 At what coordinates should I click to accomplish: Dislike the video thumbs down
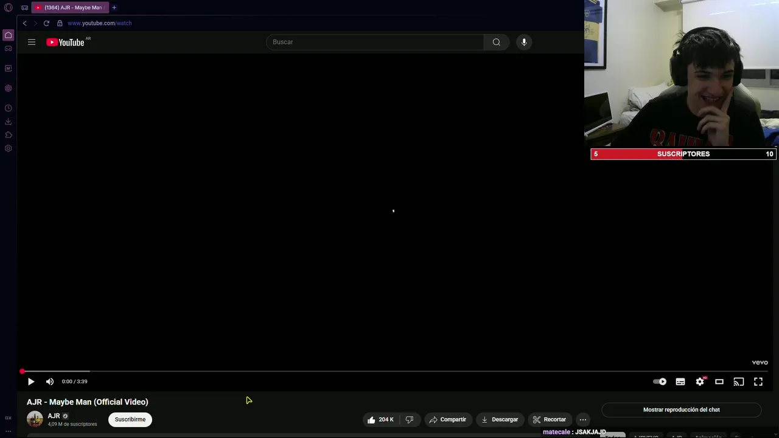[410, 419]
